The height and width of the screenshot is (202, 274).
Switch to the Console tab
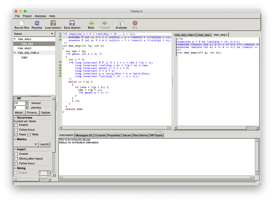[100, 135]
